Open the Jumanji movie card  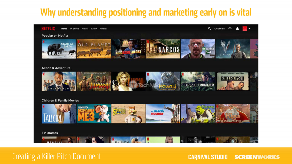click(x=94, y=81)
